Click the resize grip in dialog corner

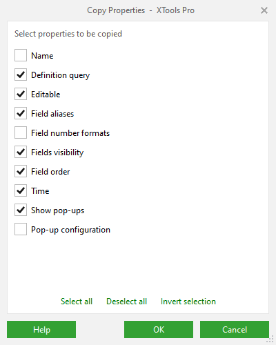point(270,339)
